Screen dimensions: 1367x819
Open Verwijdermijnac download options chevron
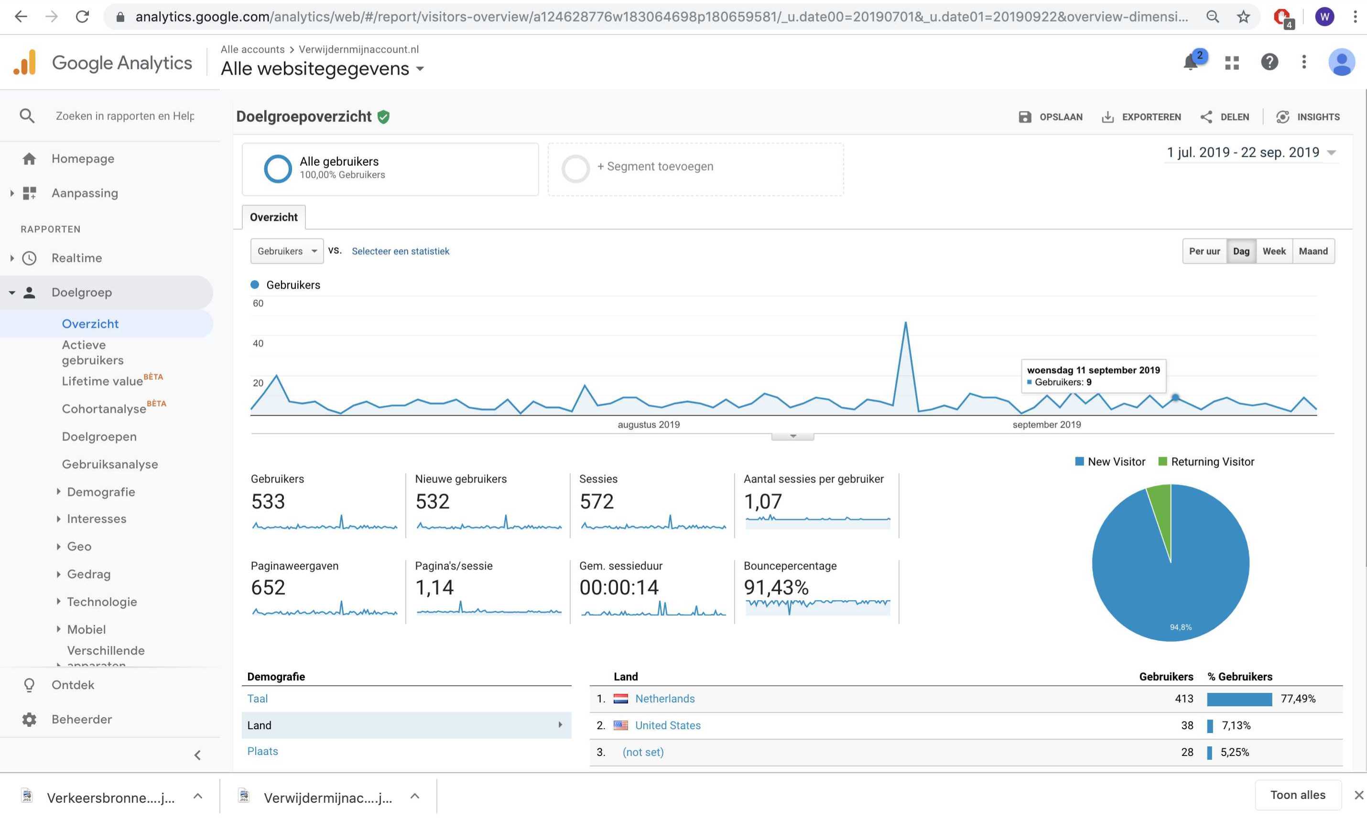click(415, 796)
